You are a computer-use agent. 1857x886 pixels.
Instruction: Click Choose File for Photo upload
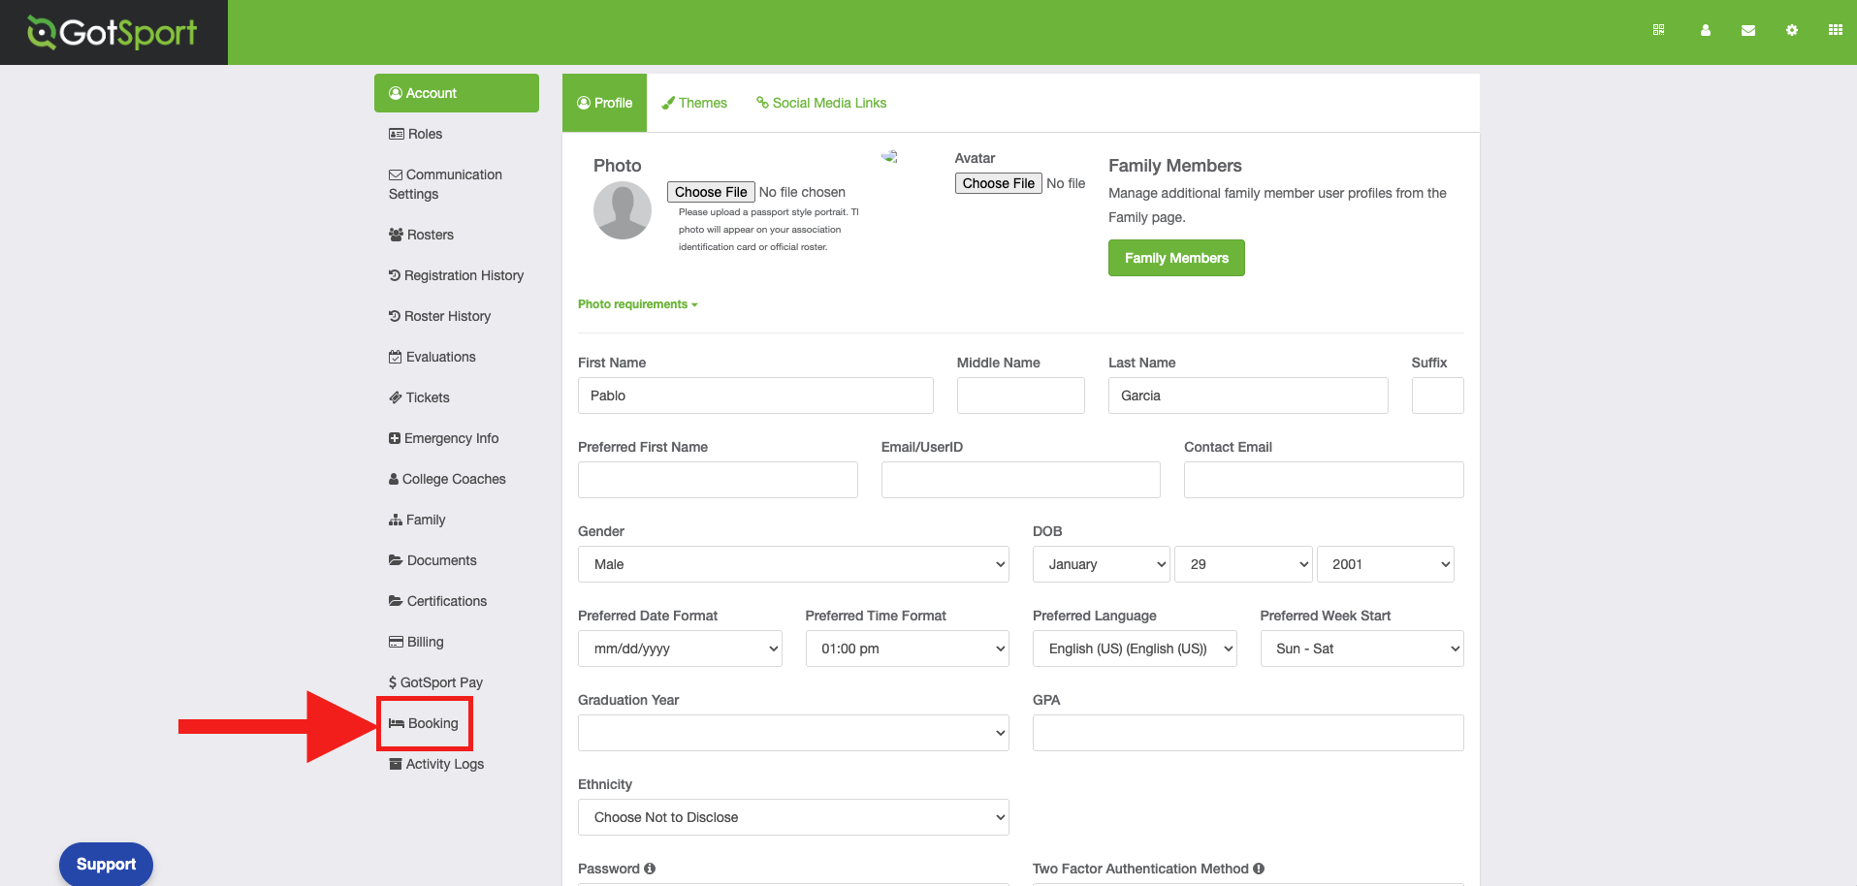pos(710,192)
